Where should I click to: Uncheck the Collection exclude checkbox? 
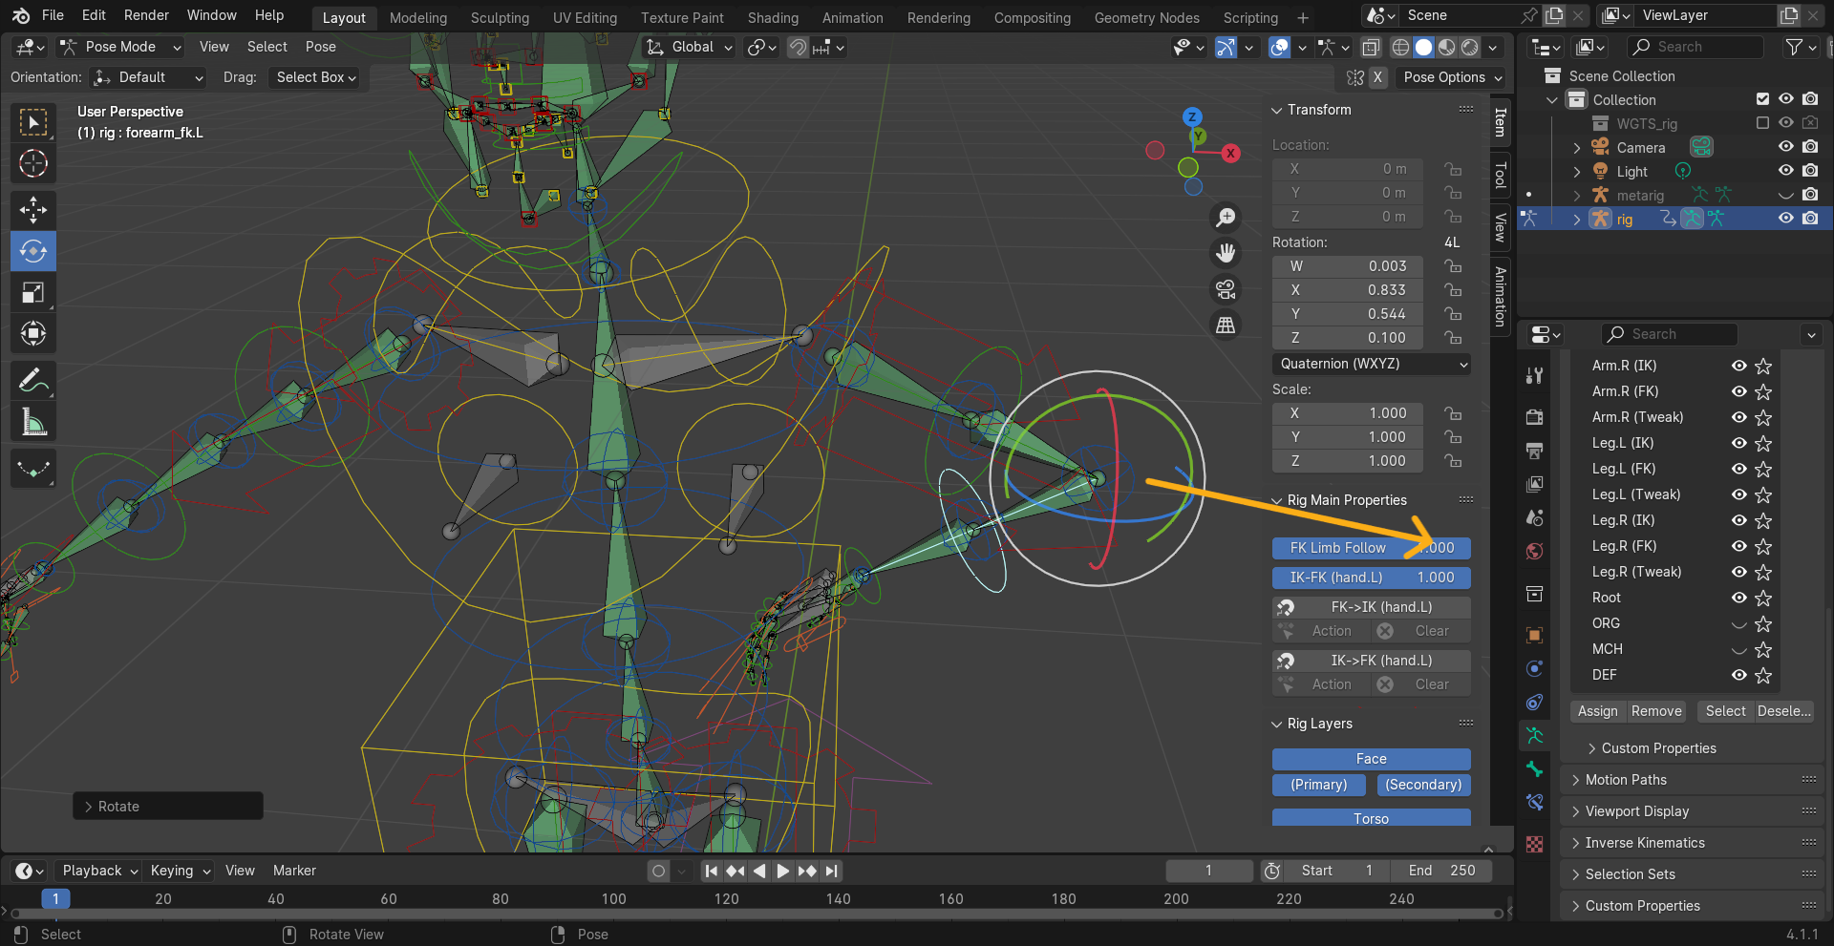point(1762,99)
